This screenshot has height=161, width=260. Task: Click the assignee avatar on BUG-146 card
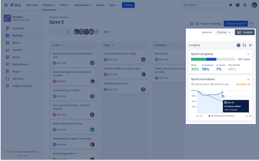point(143,74)
